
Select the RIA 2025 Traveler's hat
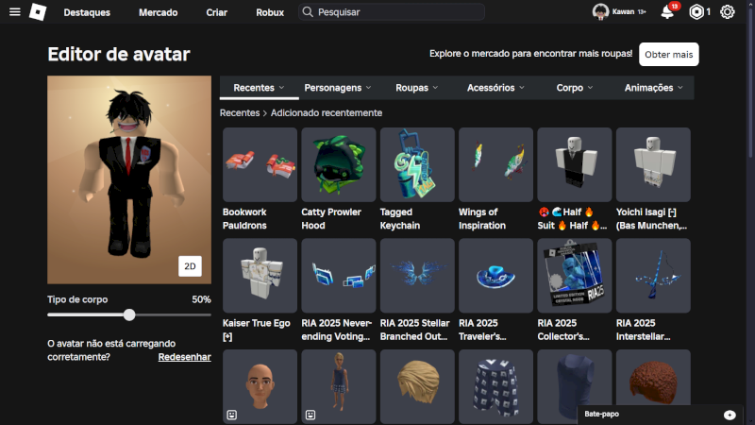tap(496, 276)
